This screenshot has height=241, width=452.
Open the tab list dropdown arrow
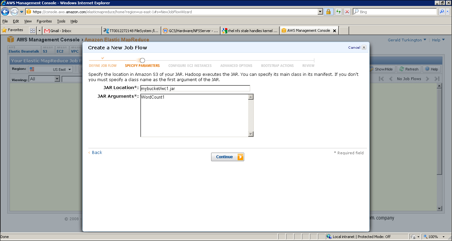[x=39, y=30]
